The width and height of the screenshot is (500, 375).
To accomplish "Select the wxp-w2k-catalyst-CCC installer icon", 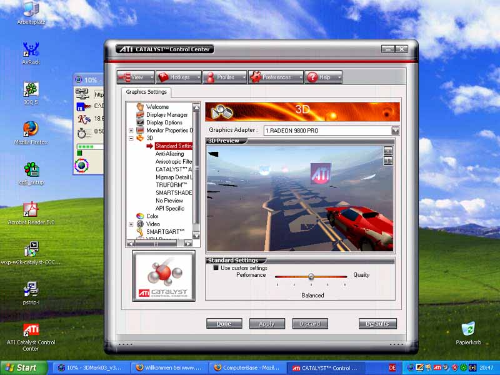I will pos(31,253).
